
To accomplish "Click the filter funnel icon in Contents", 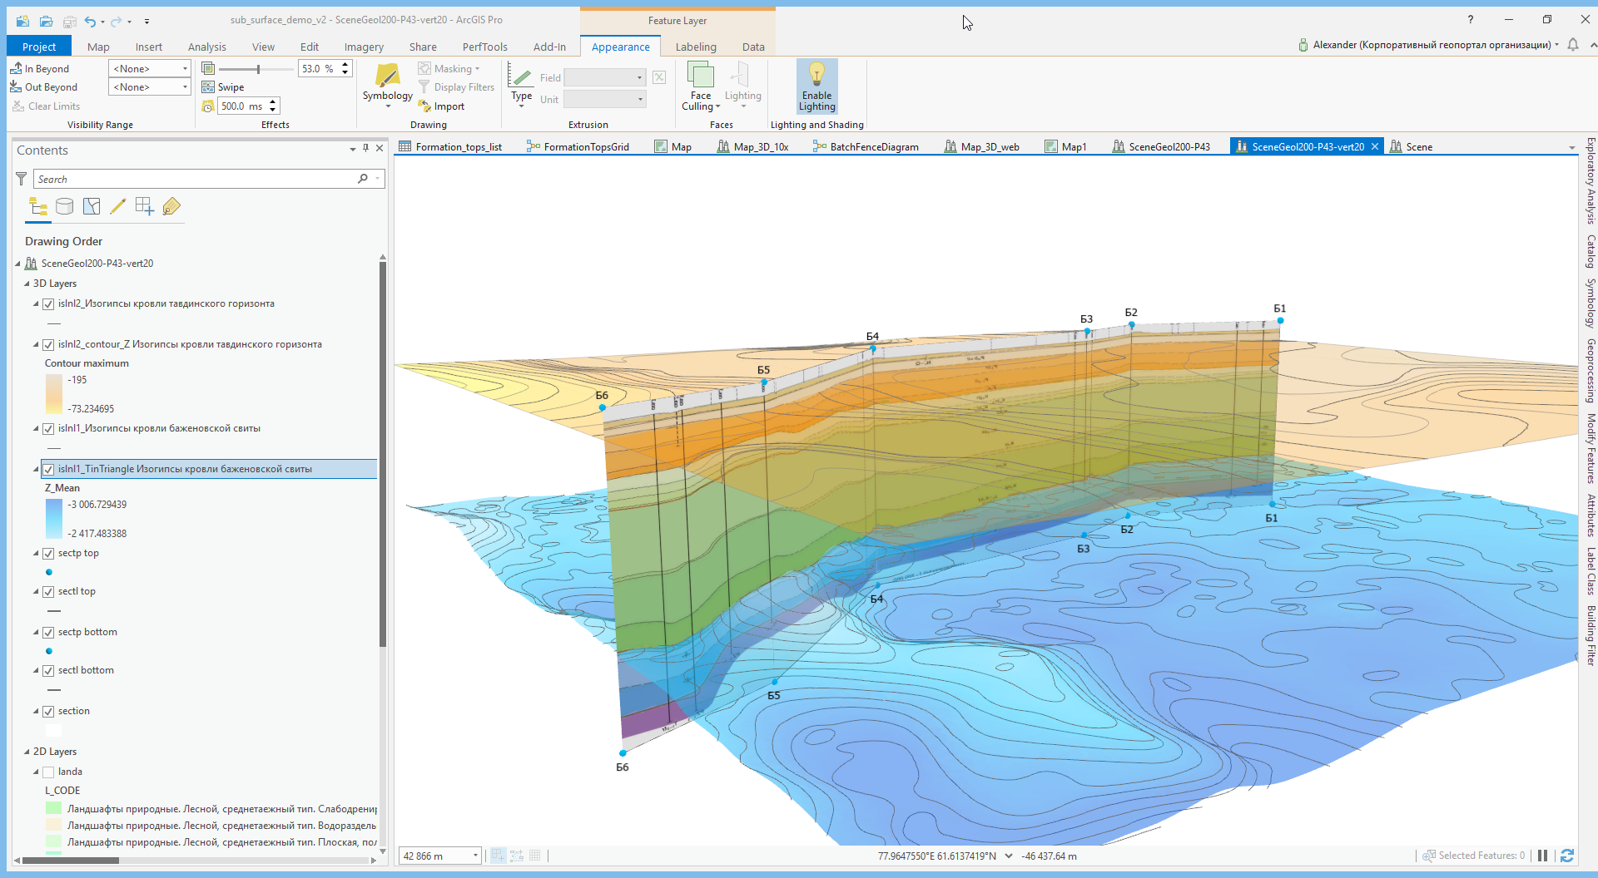I will pyautogui.click(x=22, y=179).
